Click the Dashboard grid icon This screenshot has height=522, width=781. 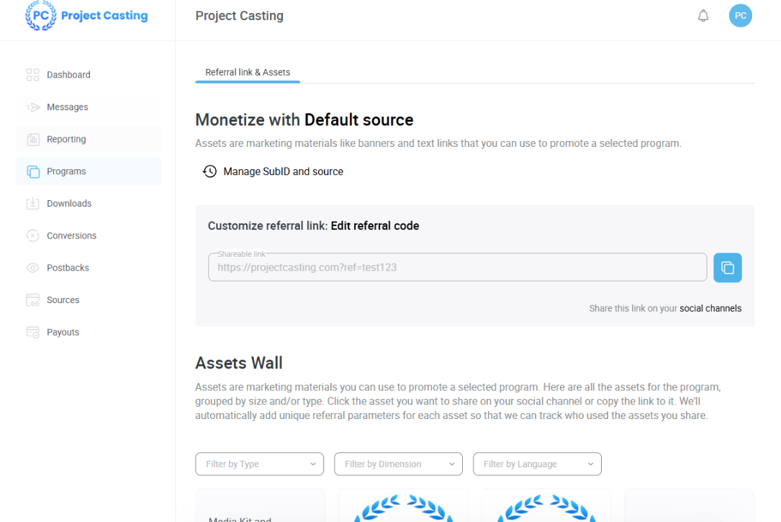[32, 75]
